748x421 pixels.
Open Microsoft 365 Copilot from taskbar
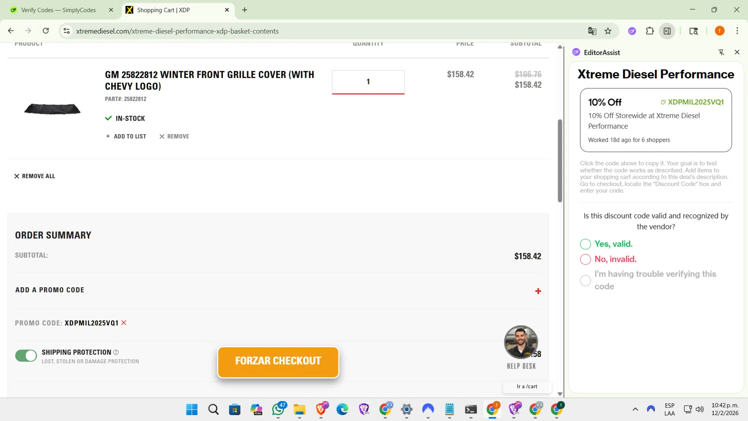pos(256,410)
